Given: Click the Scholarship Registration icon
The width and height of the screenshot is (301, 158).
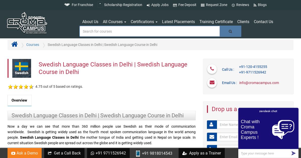Looking at the screenshot, I should tap(100, 5).
